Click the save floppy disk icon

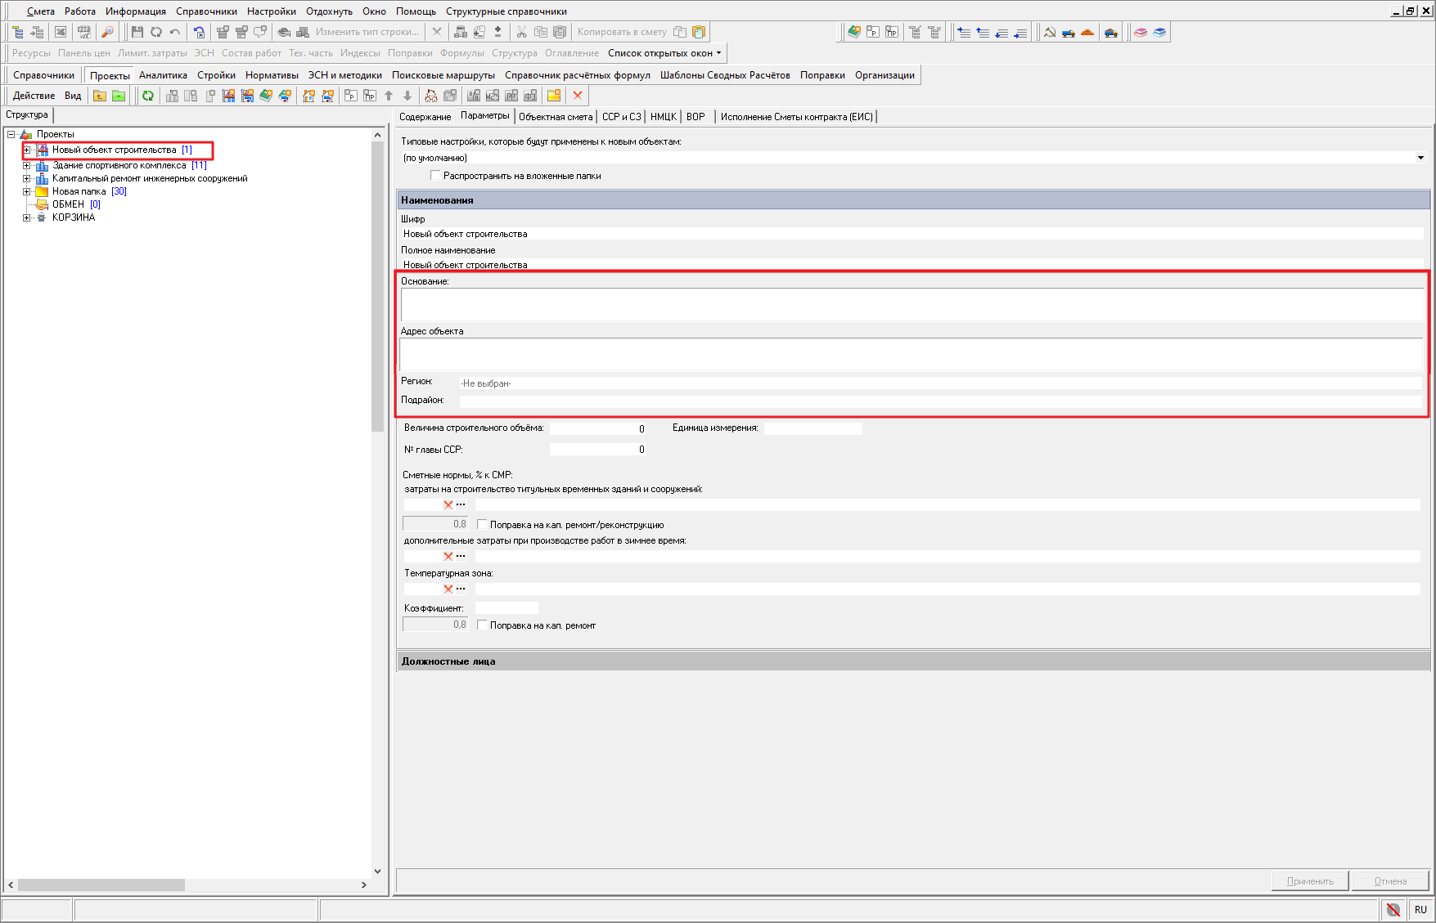pyautogui.click(x=137, y=32)
